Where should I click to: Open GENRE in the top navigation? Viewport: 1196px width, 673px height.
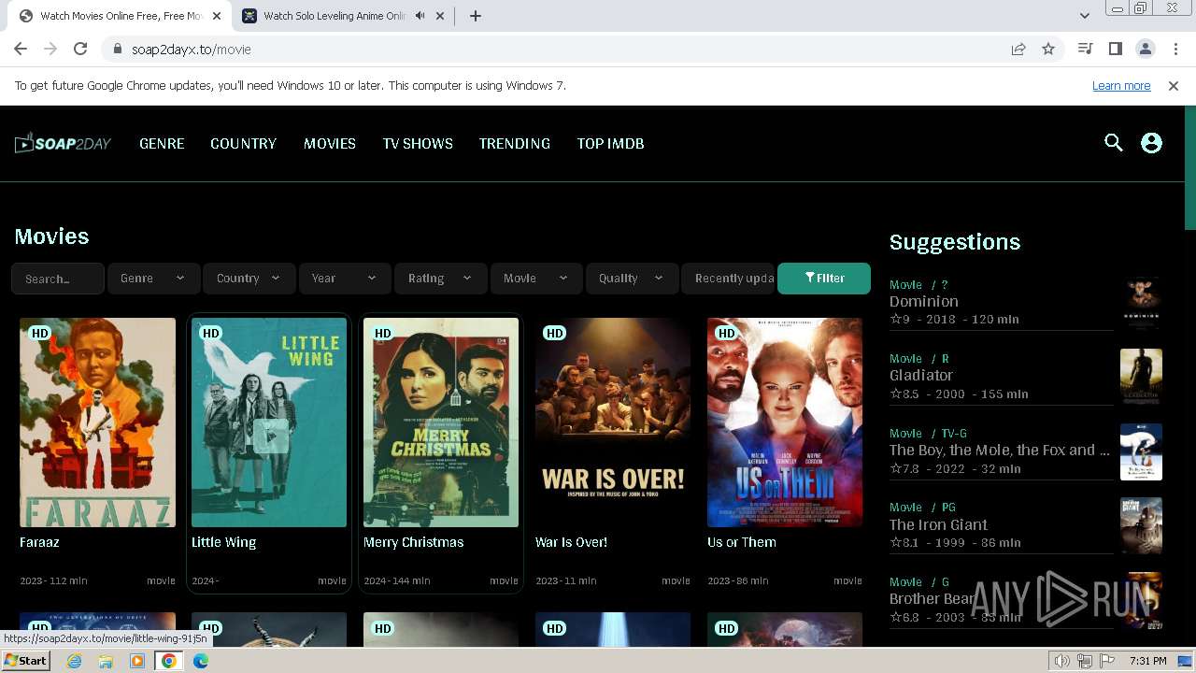pos(162,143)
